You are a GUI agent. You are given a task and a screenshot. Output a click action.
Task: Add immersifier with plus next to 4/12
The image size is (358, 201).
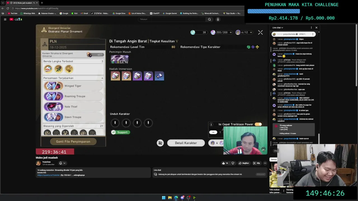click(x=251, y=32)
